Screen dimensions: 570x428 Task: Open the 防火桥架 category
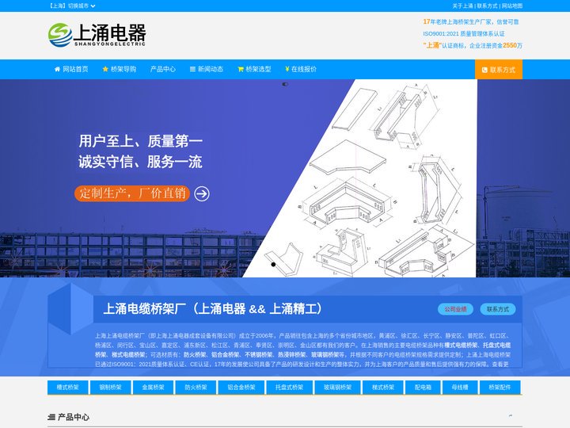(x=196, y=388)
